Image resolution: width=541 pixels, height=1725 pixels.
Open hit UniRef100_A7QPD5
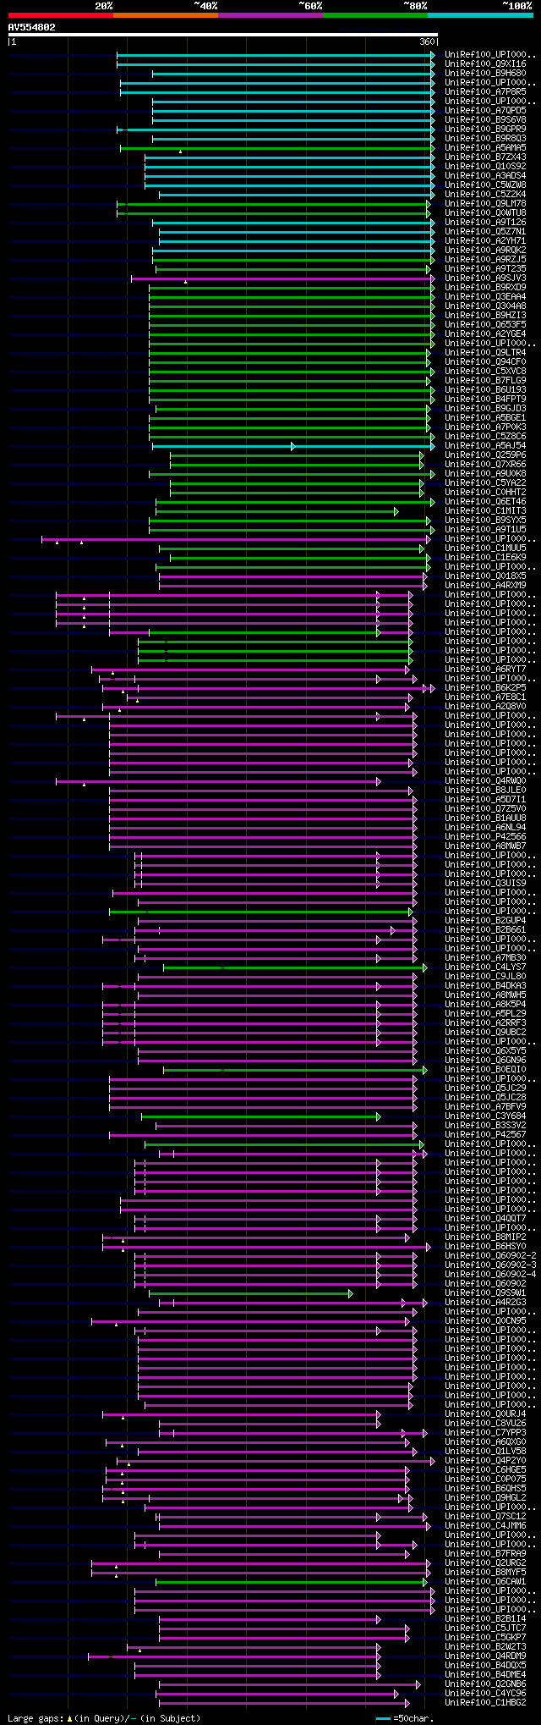click(485, 110)
